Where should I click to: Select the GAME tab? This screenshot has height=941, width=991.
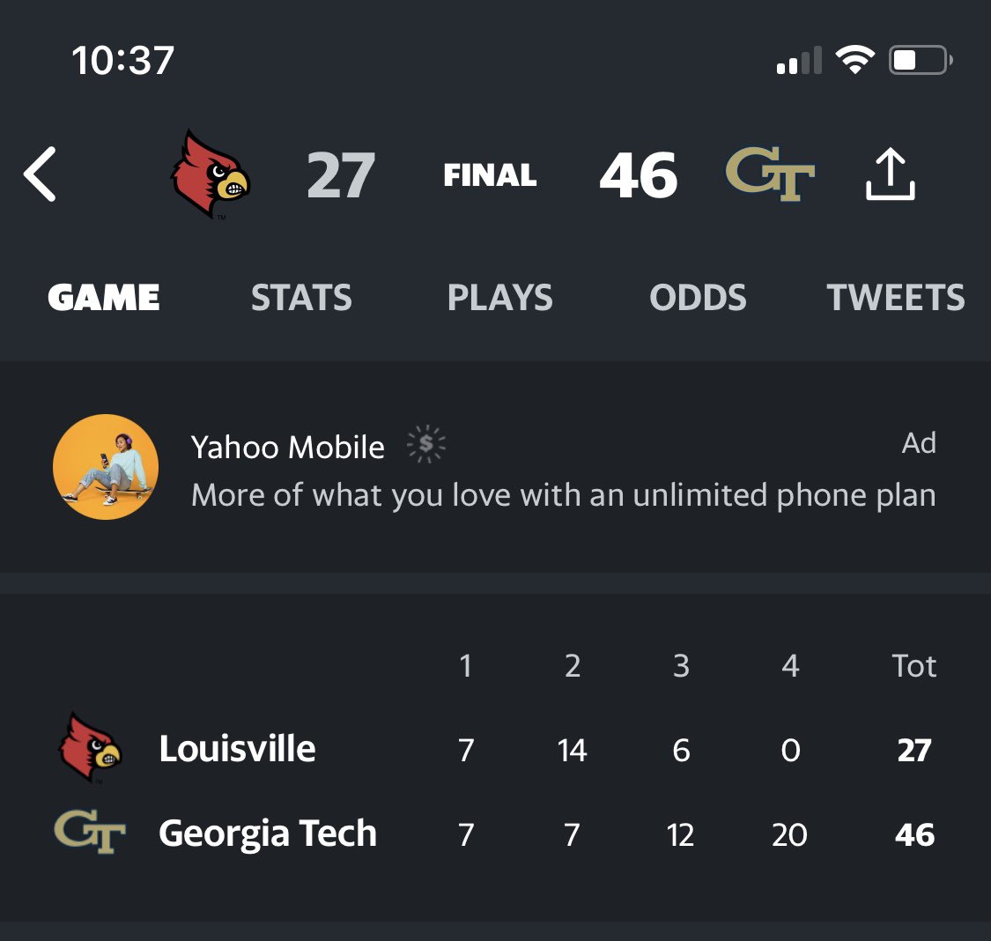(104, 298)
